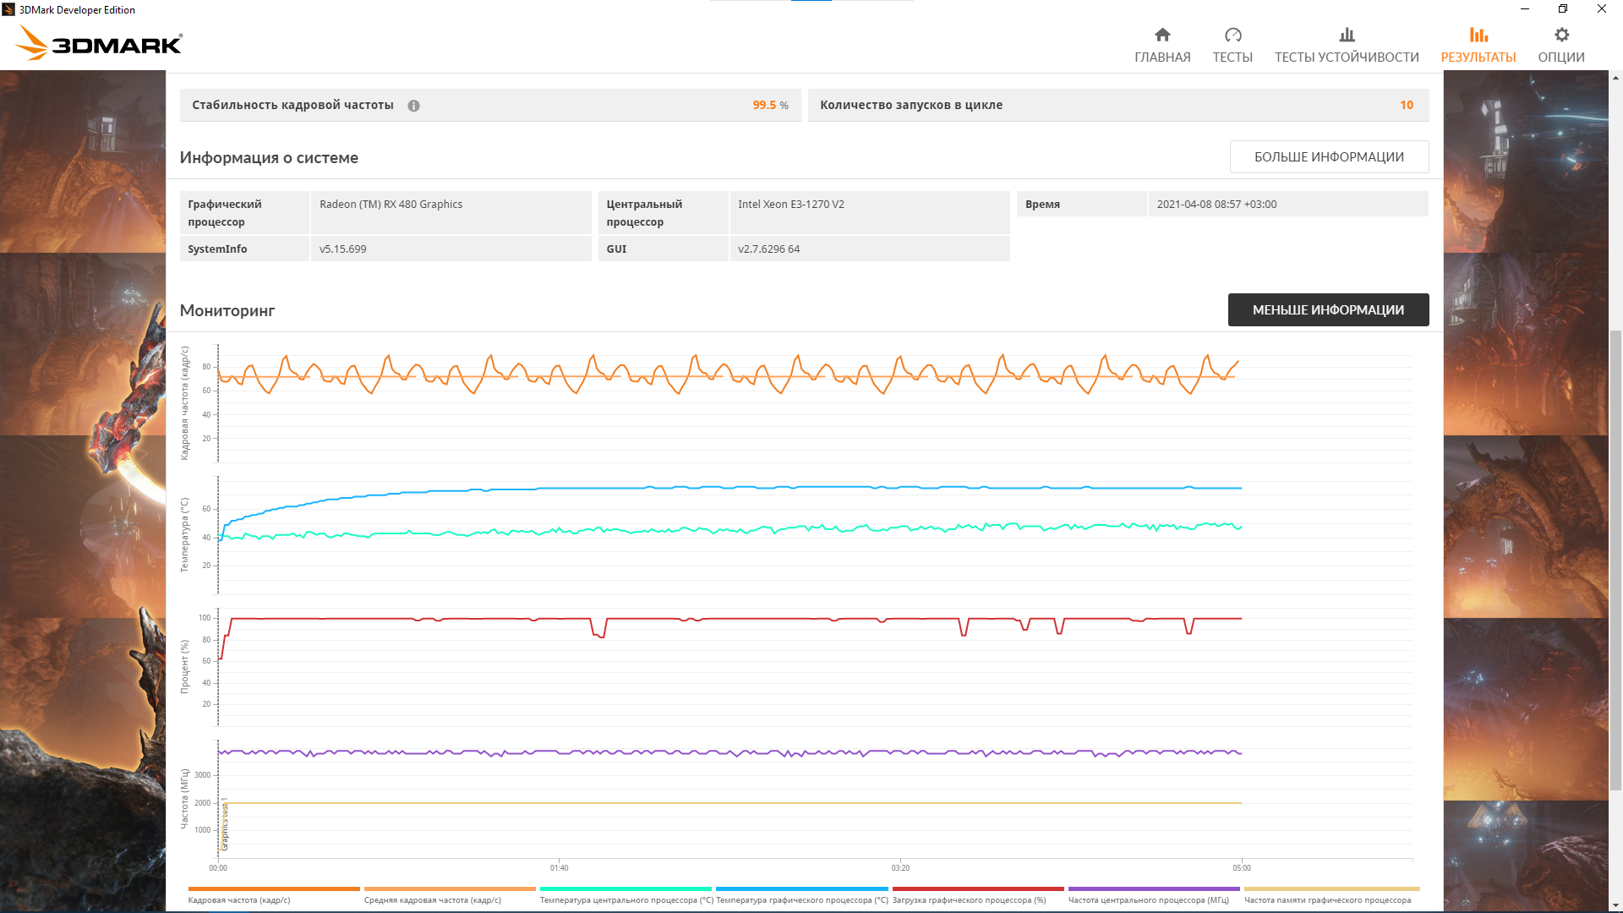
Task: Click the ТЕСТЫ gauge icon
Action: 1232,35
